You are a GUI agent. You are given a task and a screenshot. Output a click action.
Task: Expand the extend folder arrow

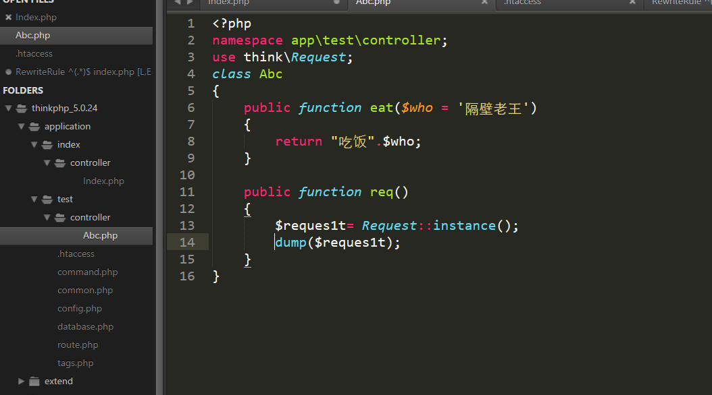22,382
